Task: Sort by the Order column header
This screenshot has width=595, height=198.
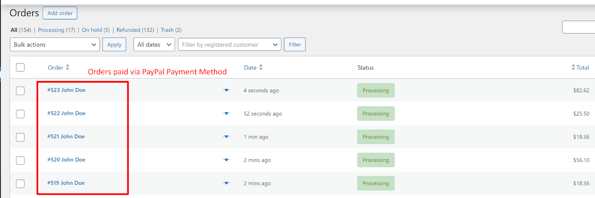Action: coord(55,68)
